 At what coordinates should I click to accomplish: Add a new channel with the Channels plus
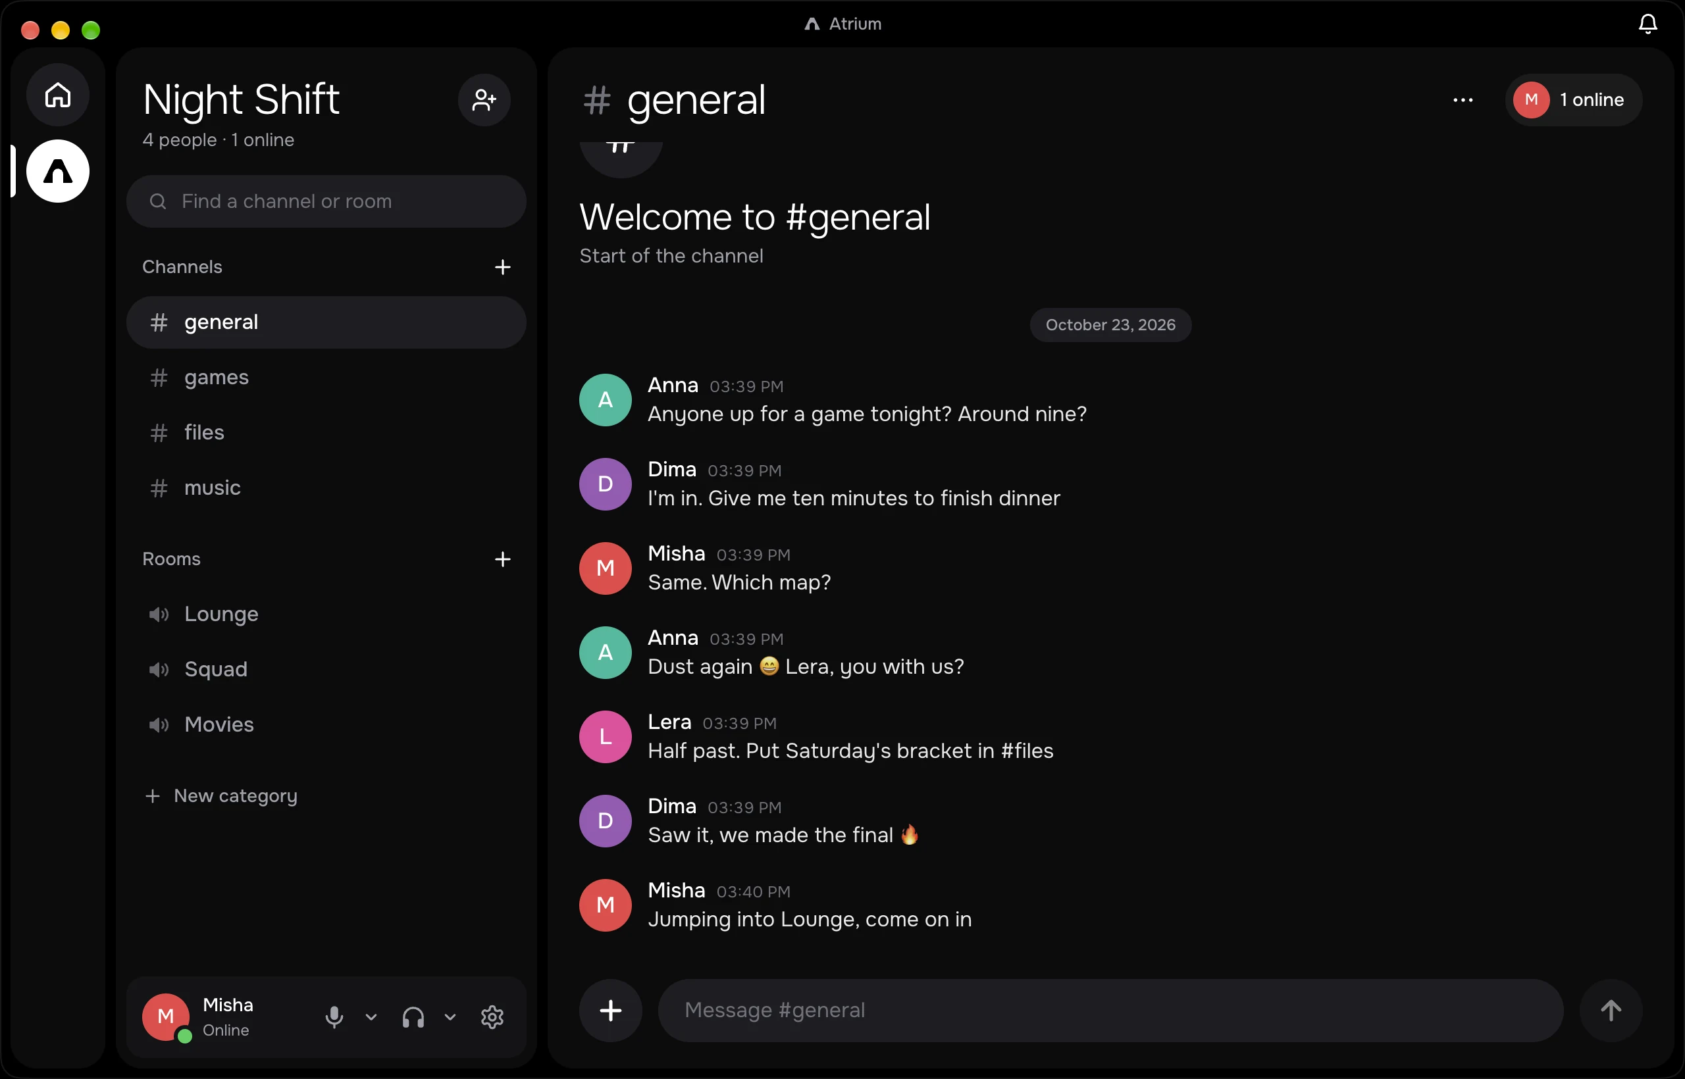pos(502,267)
